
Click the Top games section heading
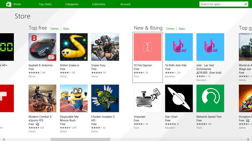pyautogui.click(x=245, y=28)
